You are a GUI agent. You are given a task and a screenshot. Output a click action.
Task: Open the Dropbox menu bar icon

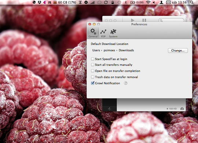click(x=40, y=2)
